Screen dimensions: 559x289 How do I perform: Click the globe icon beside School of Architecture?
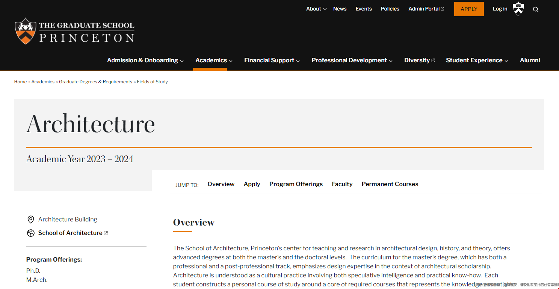31,233
